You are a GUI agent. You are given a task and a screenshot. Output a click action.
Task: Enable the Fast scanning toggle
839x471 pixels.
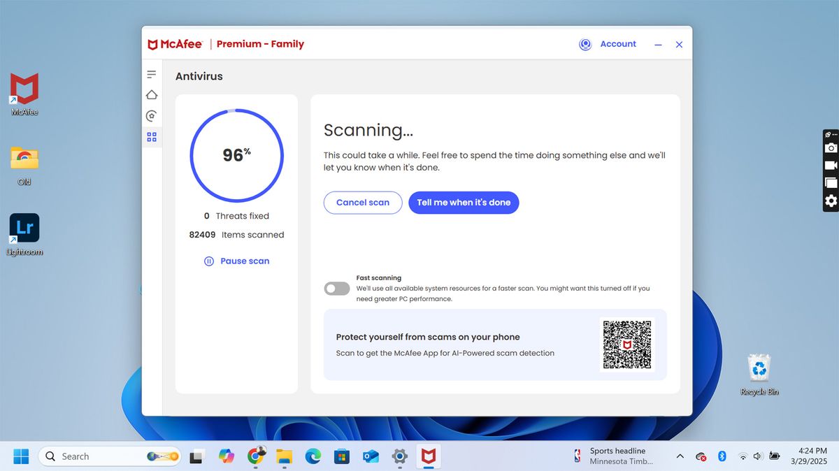(x=336, y=288)
